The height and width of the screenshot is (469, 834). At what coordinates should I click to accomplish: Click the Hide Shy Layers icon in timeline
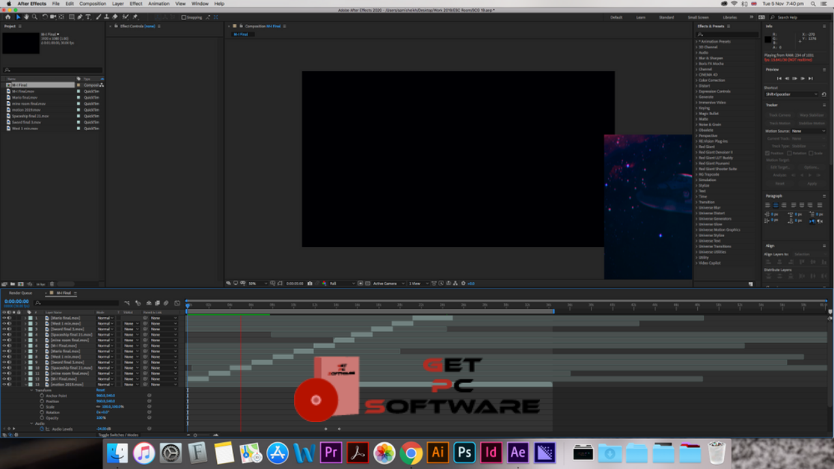click(x=149, y=303)
